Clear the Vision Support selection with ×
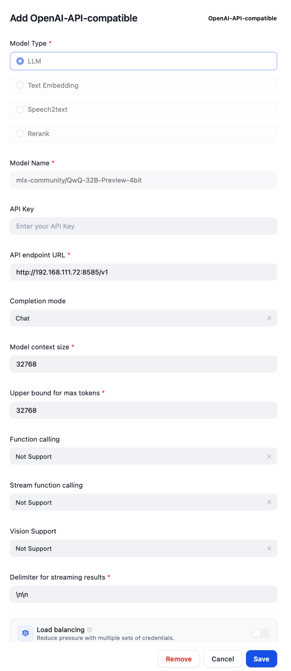This screenshot has height=671, width=291. [269, 548]
